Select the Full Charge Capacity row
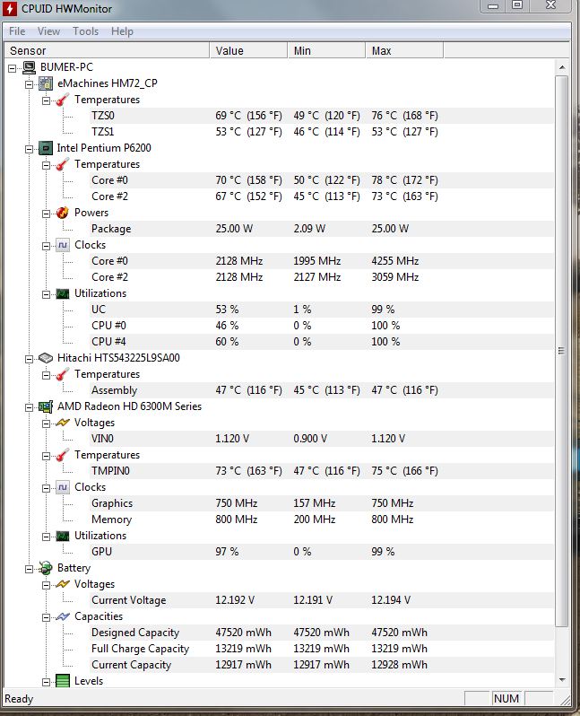The height and width of the screenshot is (716, 580). coord(140,649)
